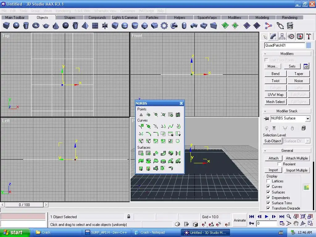Create a Box primitive from the Objects shelf
Image resolution: width=316 pixels, height=237 pixels.
[x=6, y=26]
